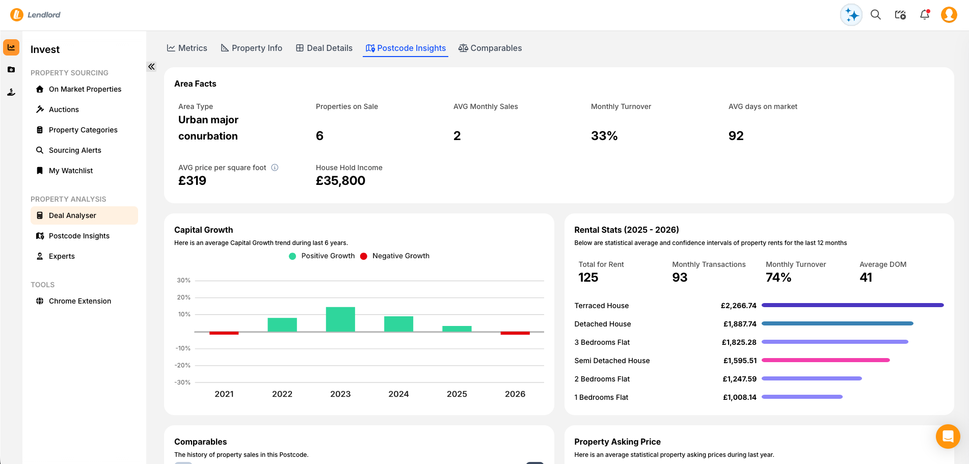969x464 pixels.
Task: Open Chrome Extension under Tools
Action: point(80,301)
